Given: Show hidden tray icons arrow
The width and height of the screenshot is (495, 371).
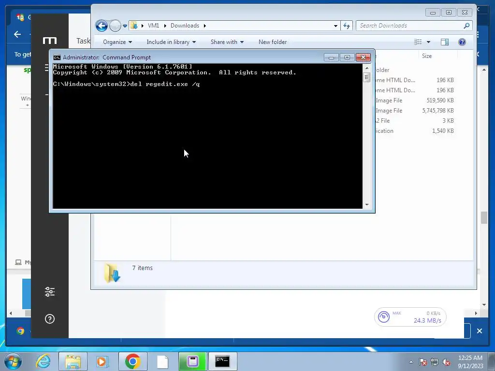Looking at the screenshot, I should 411,362.
